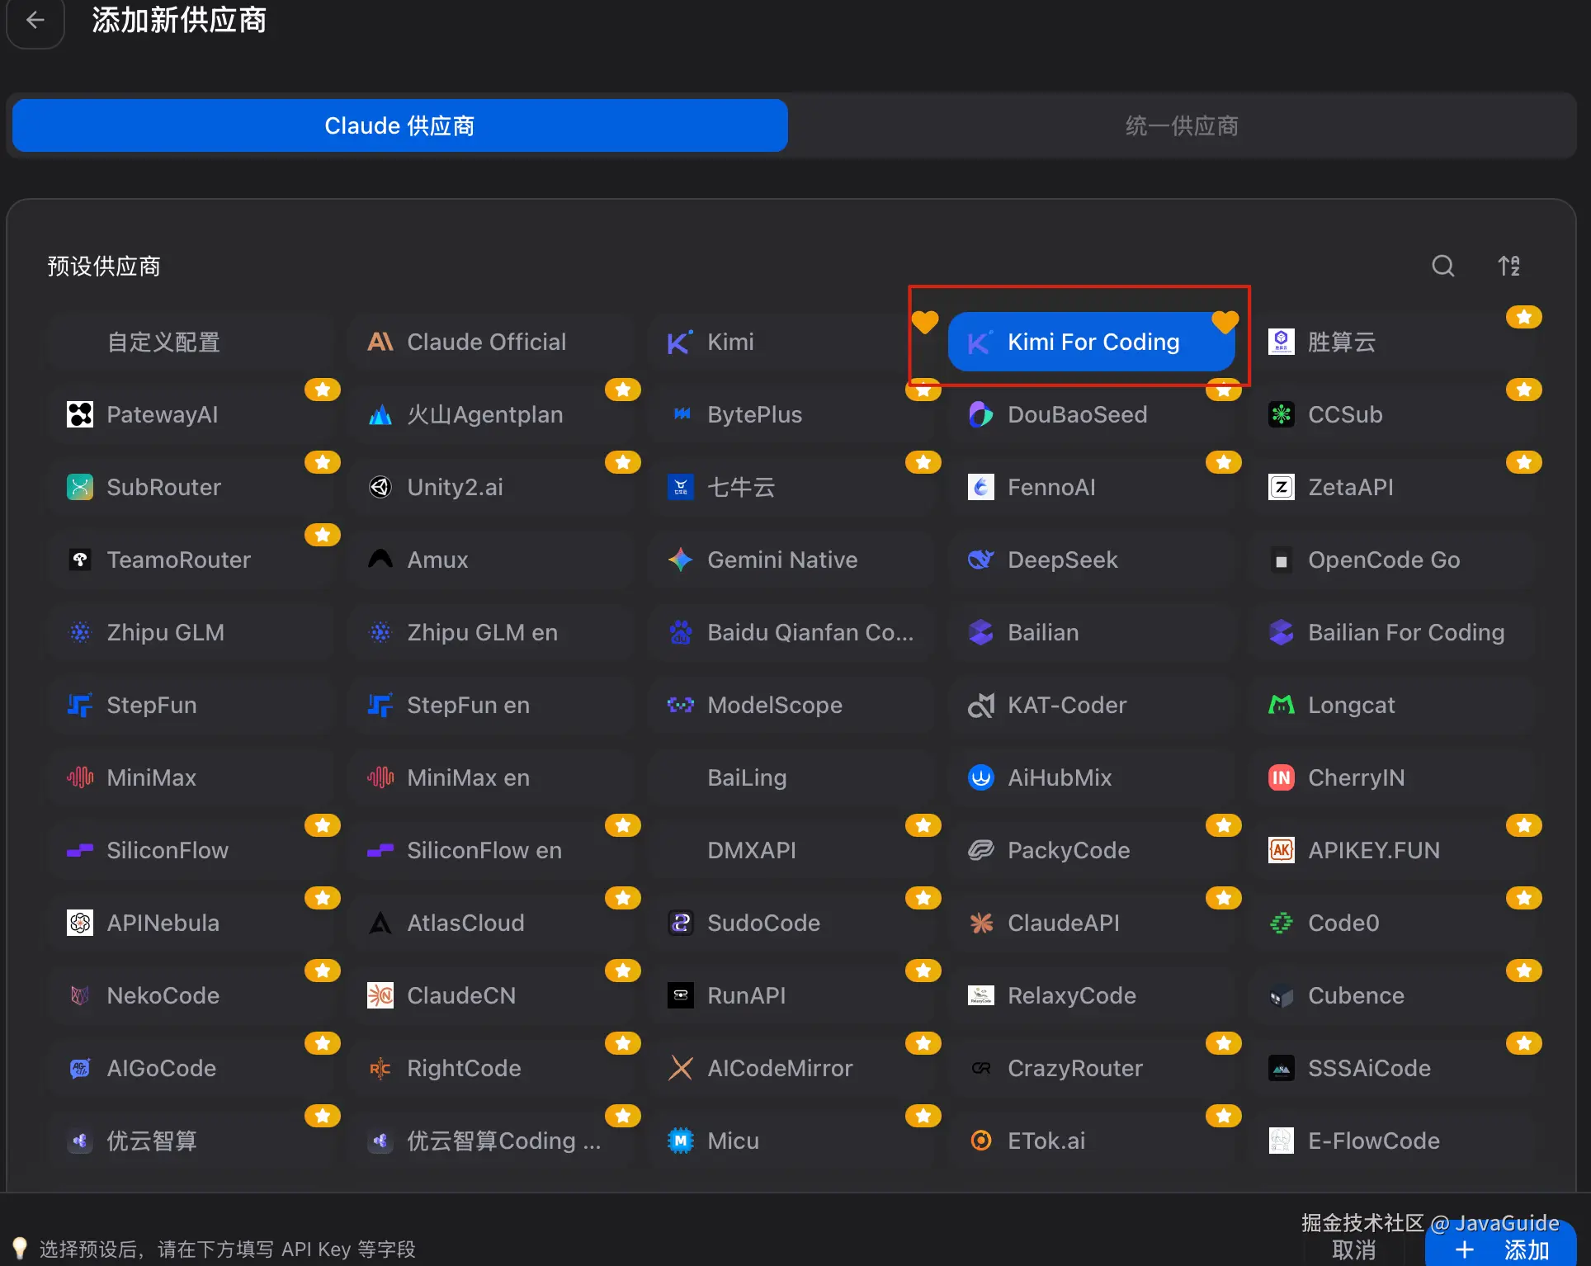
Task: Select SudoCode provider
Action: pos(792,923)
